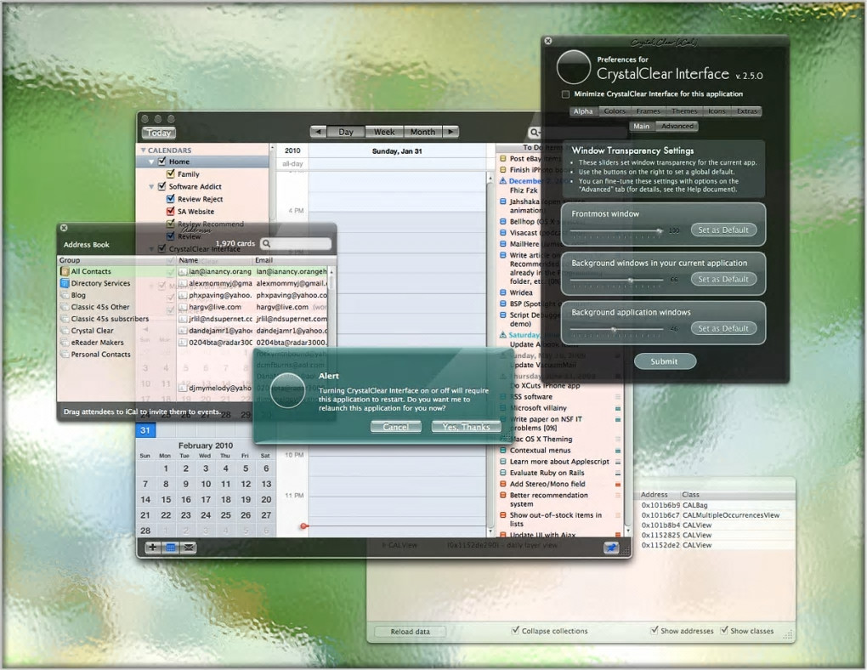Click the priority icon for Add Stereo/Mono field

(618, 484)
